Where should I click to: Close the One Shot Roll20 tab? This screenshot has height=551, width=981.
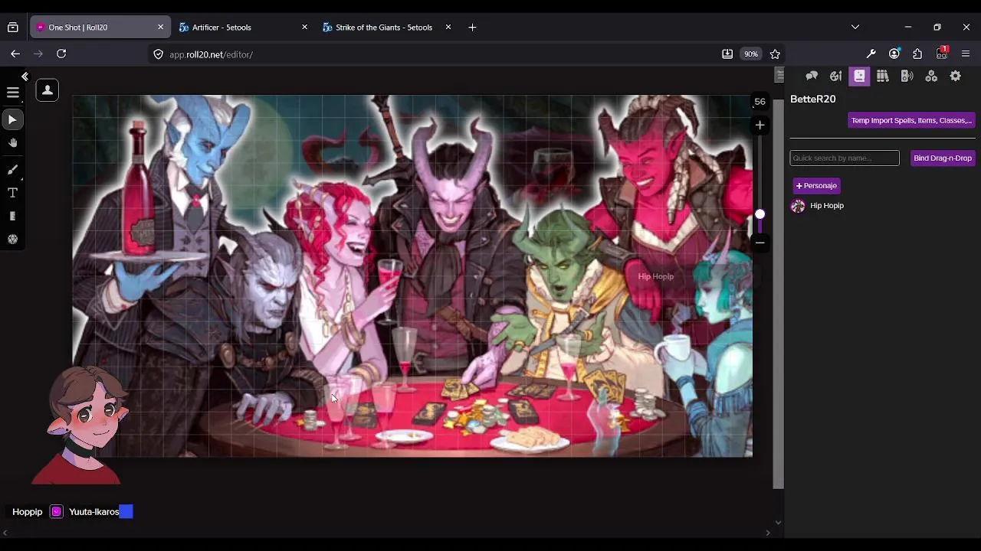pyautogui.click(x=160, y=27)
